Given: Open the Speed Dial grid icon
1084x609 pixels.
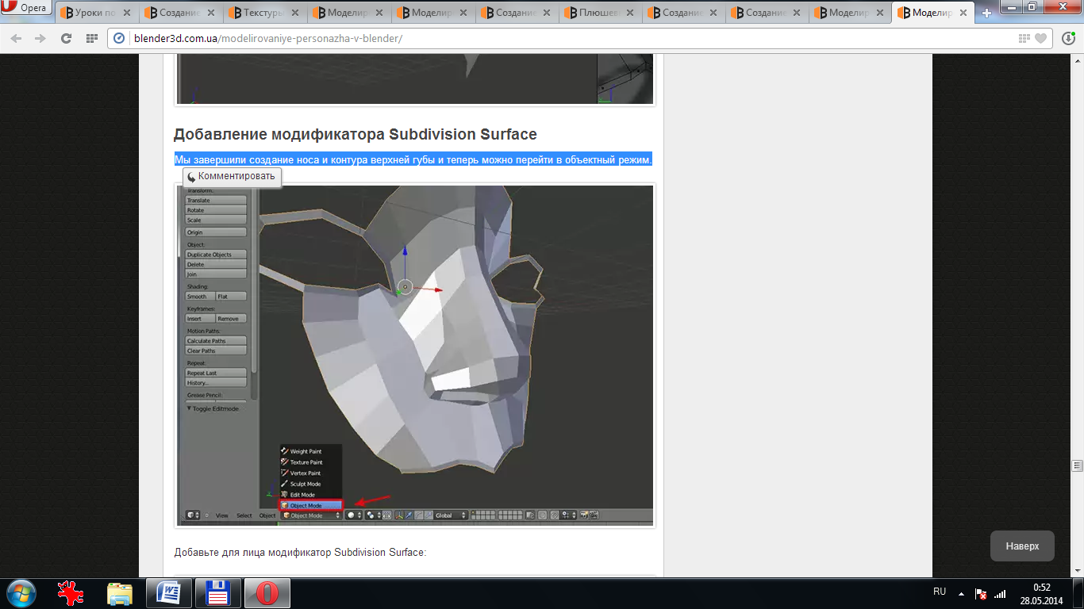Looking at the screenshot, I should pos(91,39).
